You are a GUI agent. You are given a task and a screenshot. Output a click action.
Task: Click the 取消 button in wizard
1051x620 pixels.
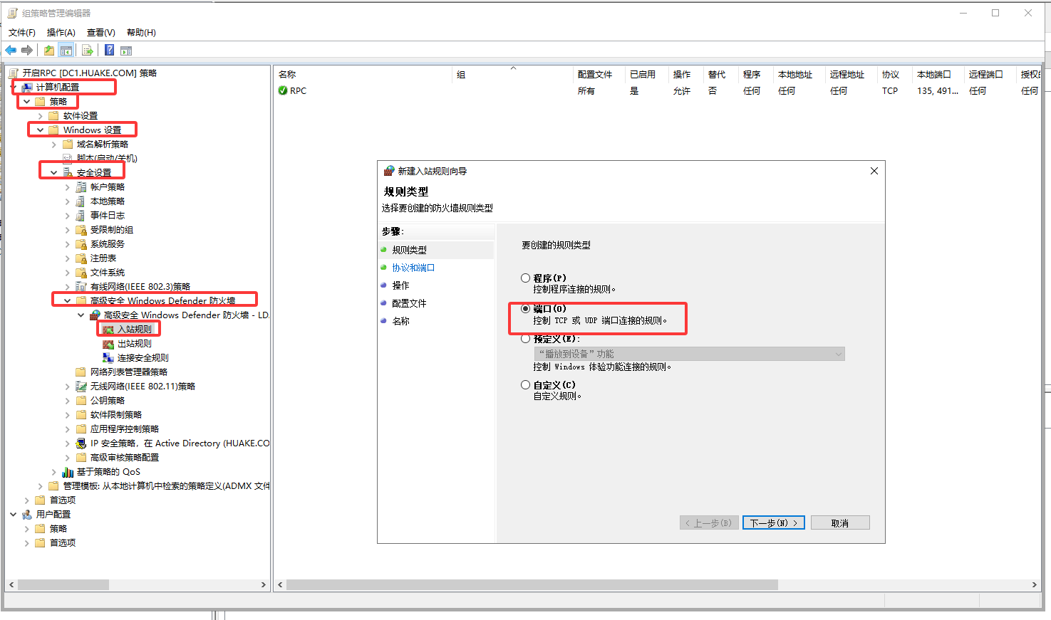pyautogui.click(x=840, y=522)
